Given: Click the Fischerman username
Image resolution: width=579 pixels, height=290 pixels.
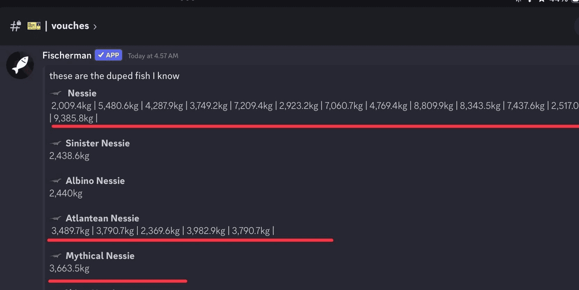Looking at the screenshot, I should pyautogui.click(x=67, y=56).
